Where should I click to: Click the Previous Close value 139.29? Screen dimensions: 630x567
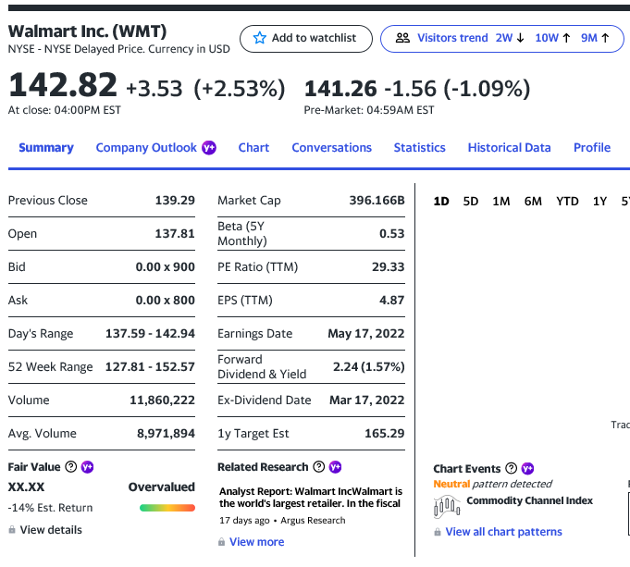tap(175, 201)
